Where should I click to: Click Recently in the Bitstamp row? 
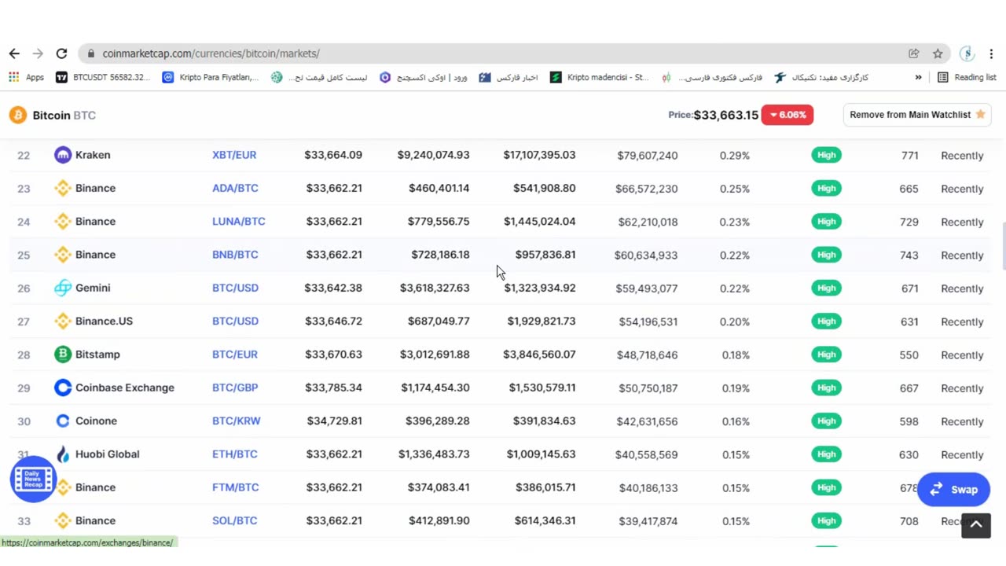(x=962, y=355)
